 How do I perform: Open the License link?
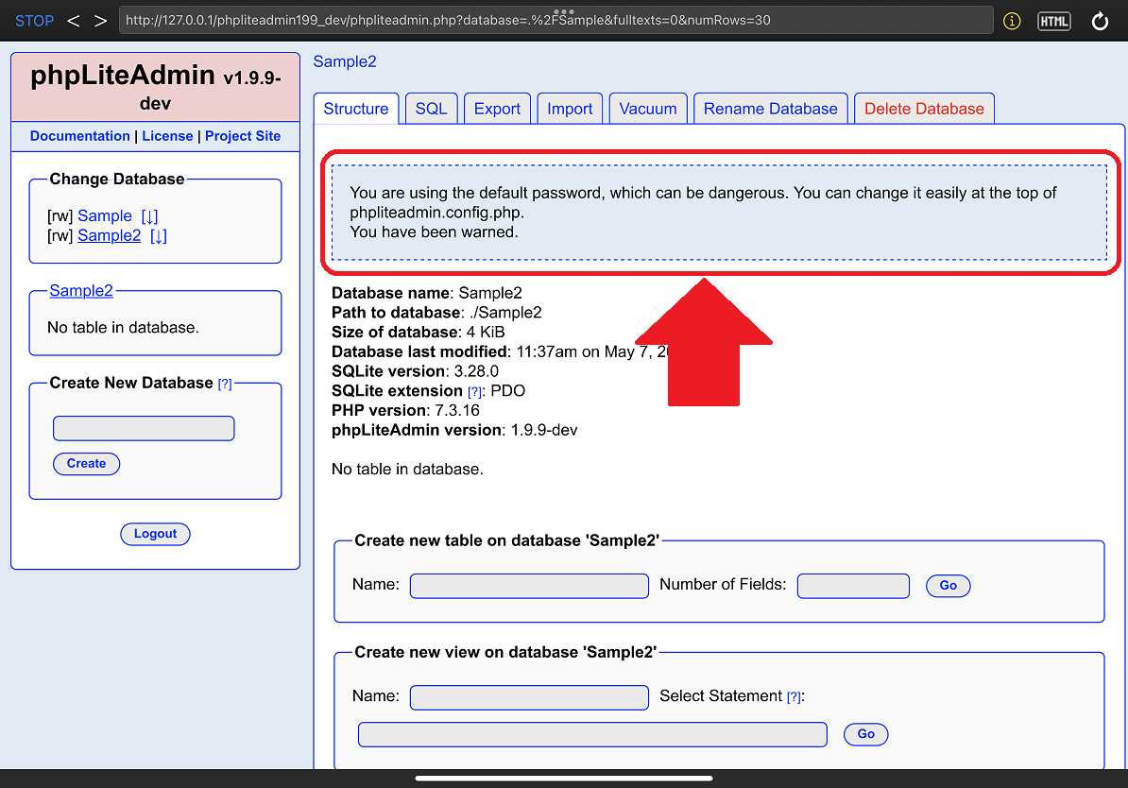pyautogui.click(x=167, y=136)
